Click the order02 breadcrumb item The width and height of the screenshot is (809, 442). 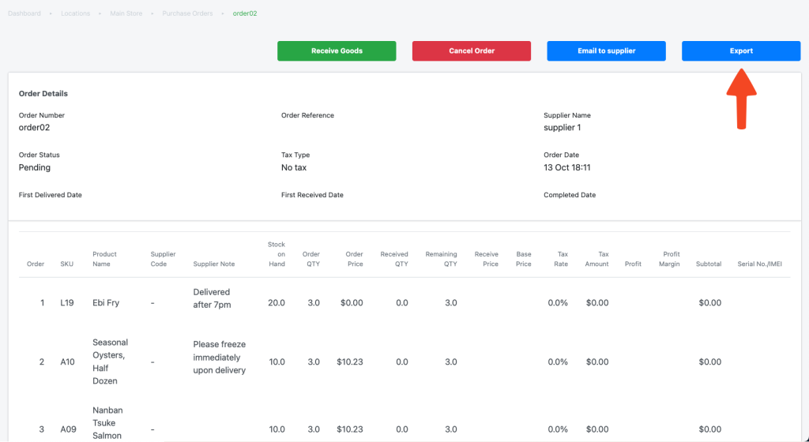point(244,13)
